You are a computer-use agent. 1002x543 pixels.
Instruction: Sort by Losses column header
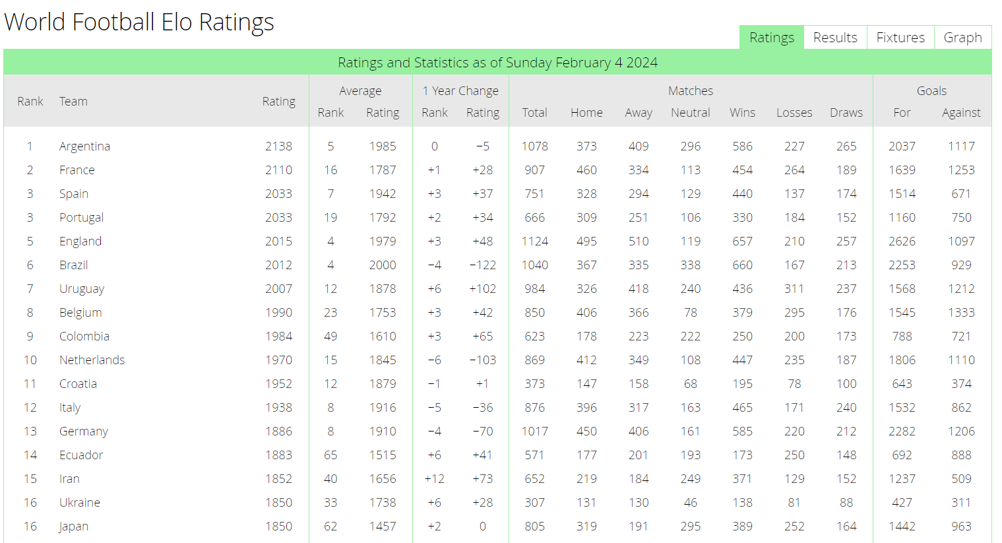[794, 113]
